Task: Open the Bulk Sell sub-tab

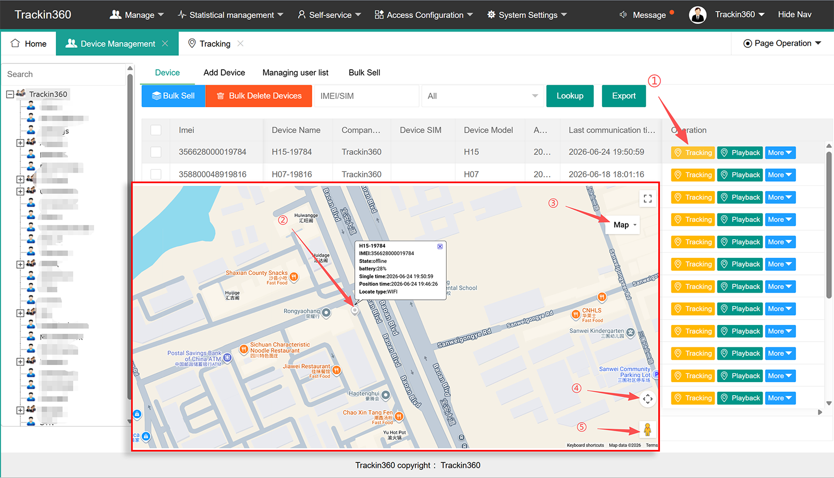Action: (364, 73)
